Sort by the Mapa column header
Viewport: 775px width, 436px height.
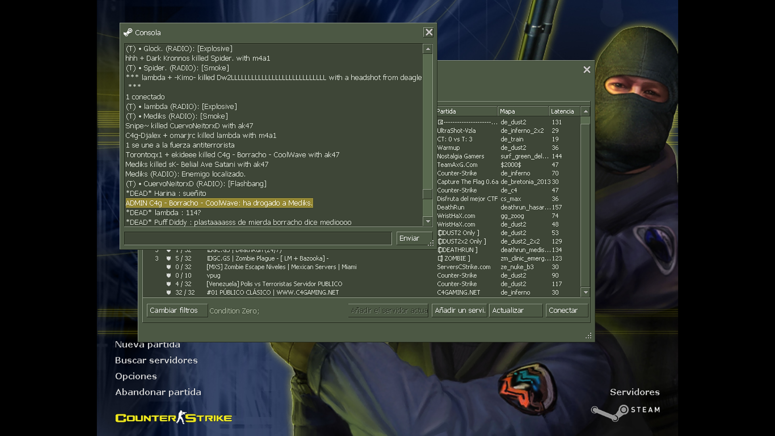[x=523, y=111]
